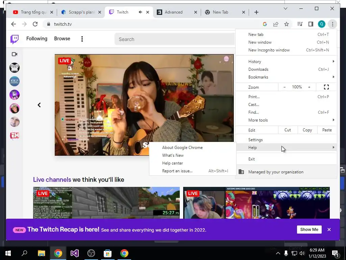Go to previous featured stream with left arrow

click(x=39, y=105)
